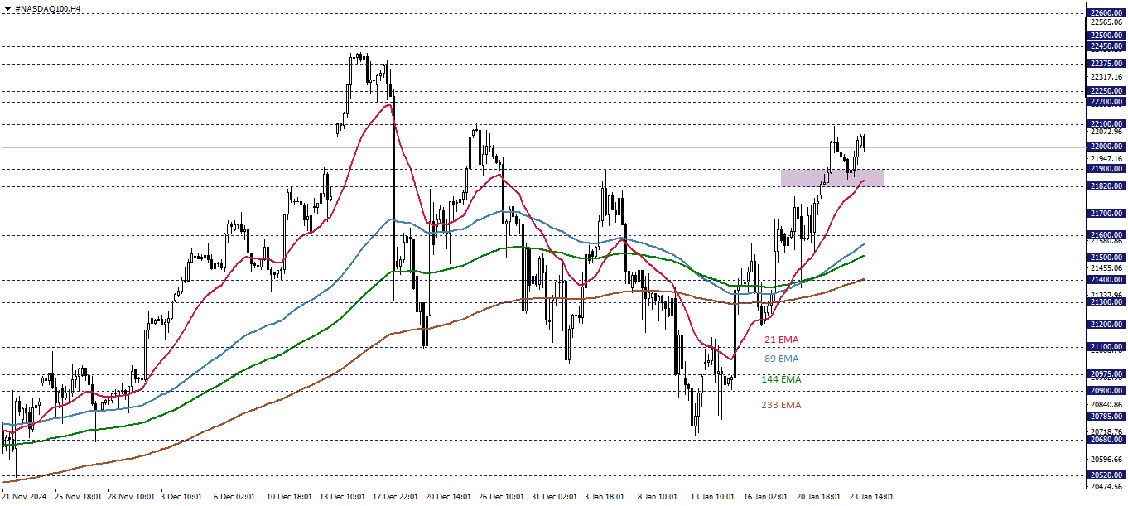Viewport: 1128px width, 506px height.
Task: Select the 22450.00 price level label
Action: (x=1106, y=46)
